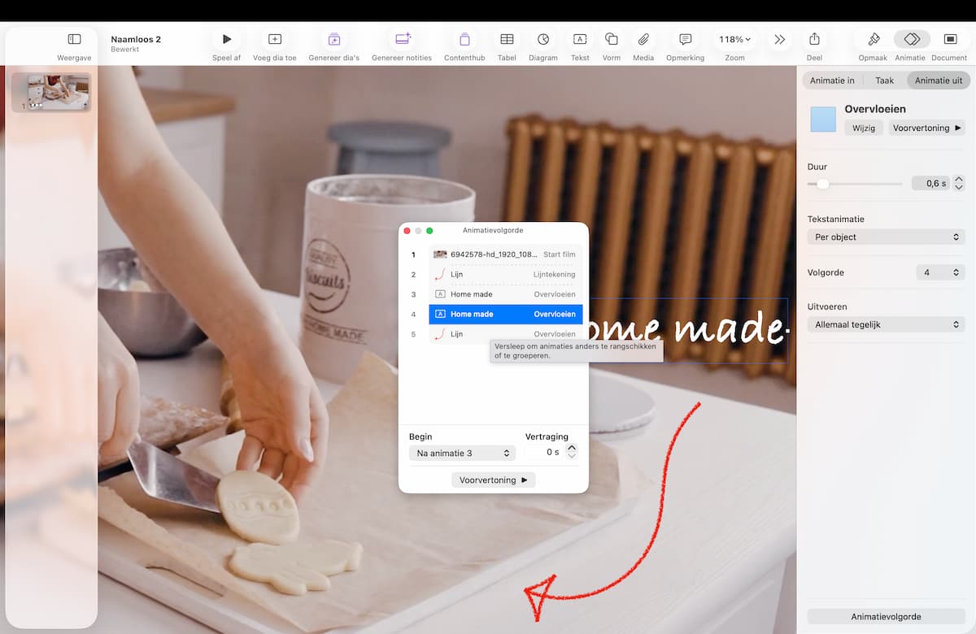Show more toolbar items with double chevron
This screenshot has width=976, height=634.
pyautogui.click(x=779, y=39)
